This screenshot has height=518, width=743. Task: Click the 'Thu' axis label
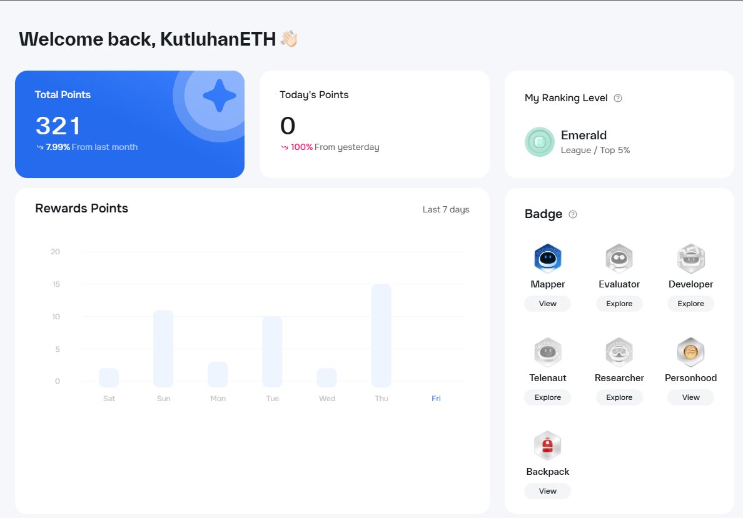[382, 399]
